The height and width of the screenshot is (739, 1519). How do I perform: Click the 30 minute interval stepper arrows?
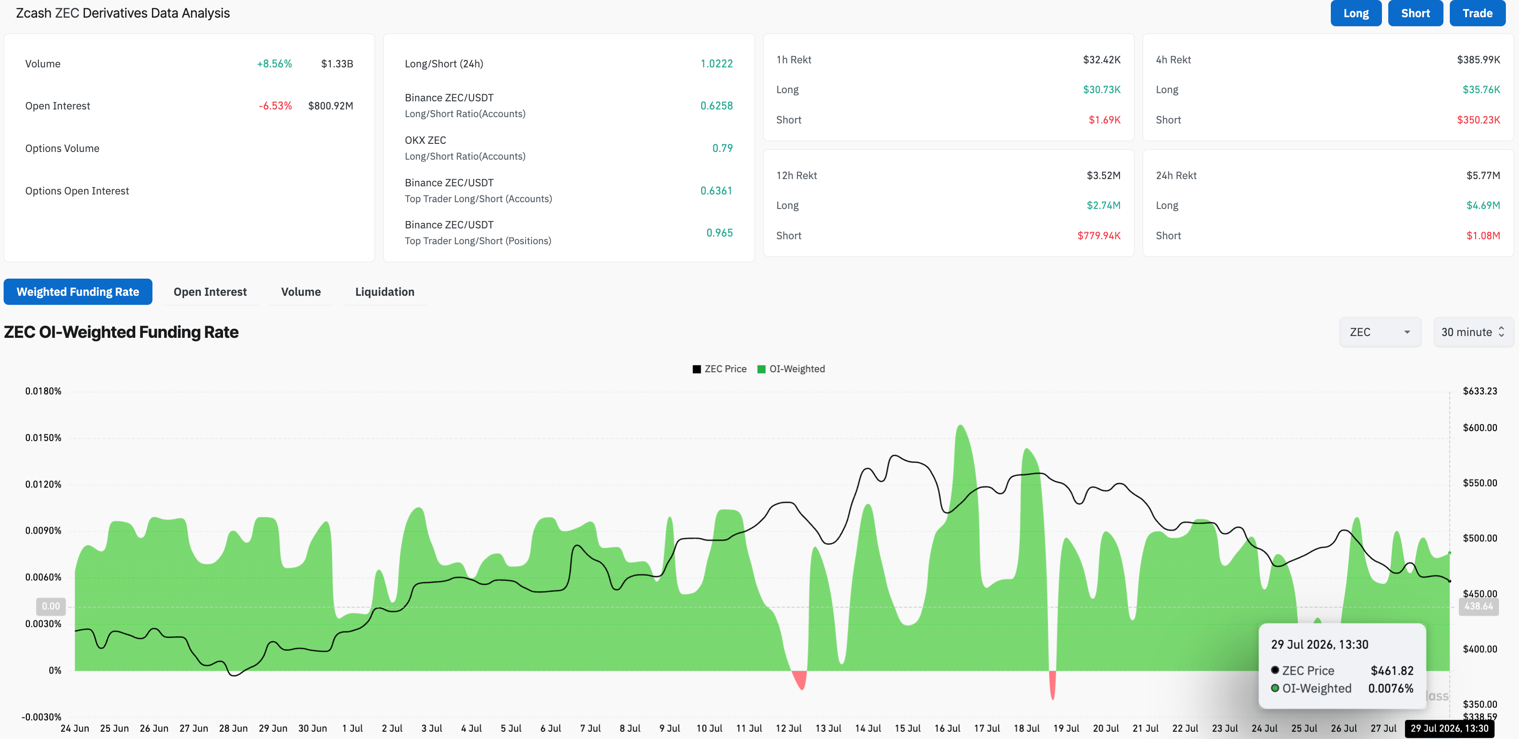(x=1501, y=332)
